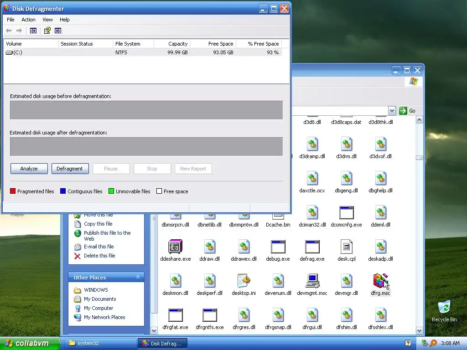The height and width of the screenshot is (350, 467).
Task: Click the help question-mark tray icon
Action: click(408, 343)
